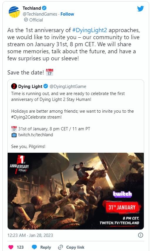
Task: Open the #DyingLight2 hashtag link
Action: tap(90, 30)
